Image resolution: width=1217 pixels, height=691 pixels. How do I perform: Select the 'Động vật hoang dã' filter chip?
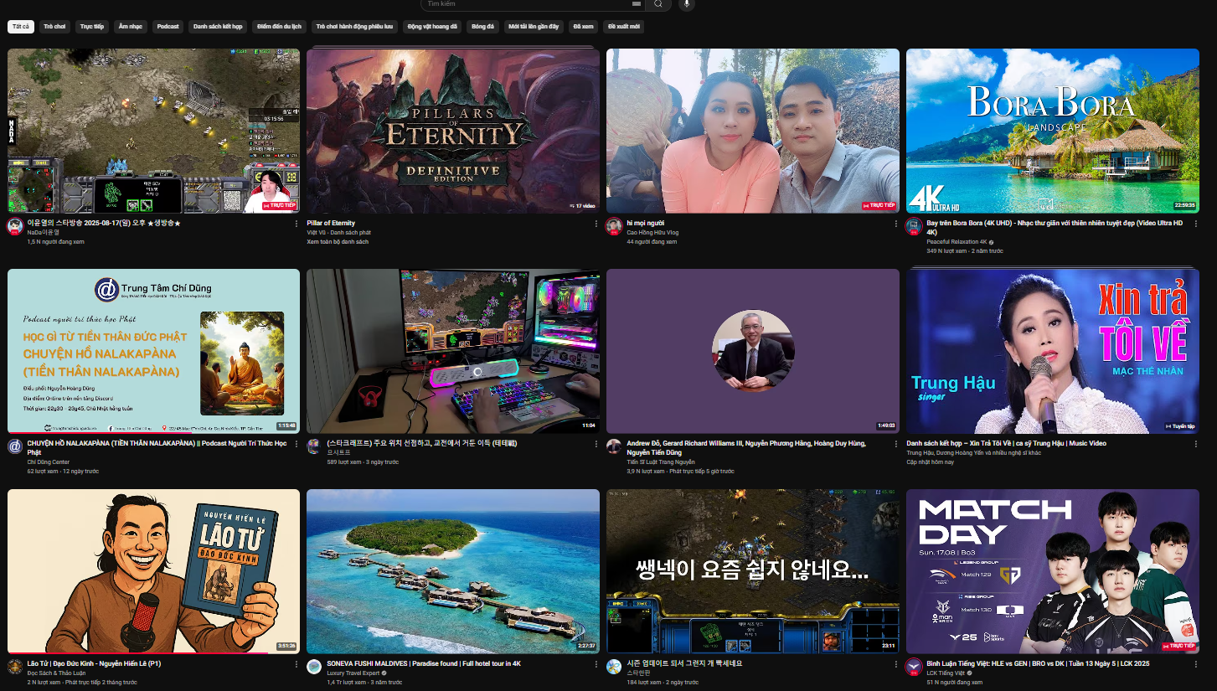(x=432, y=27)
